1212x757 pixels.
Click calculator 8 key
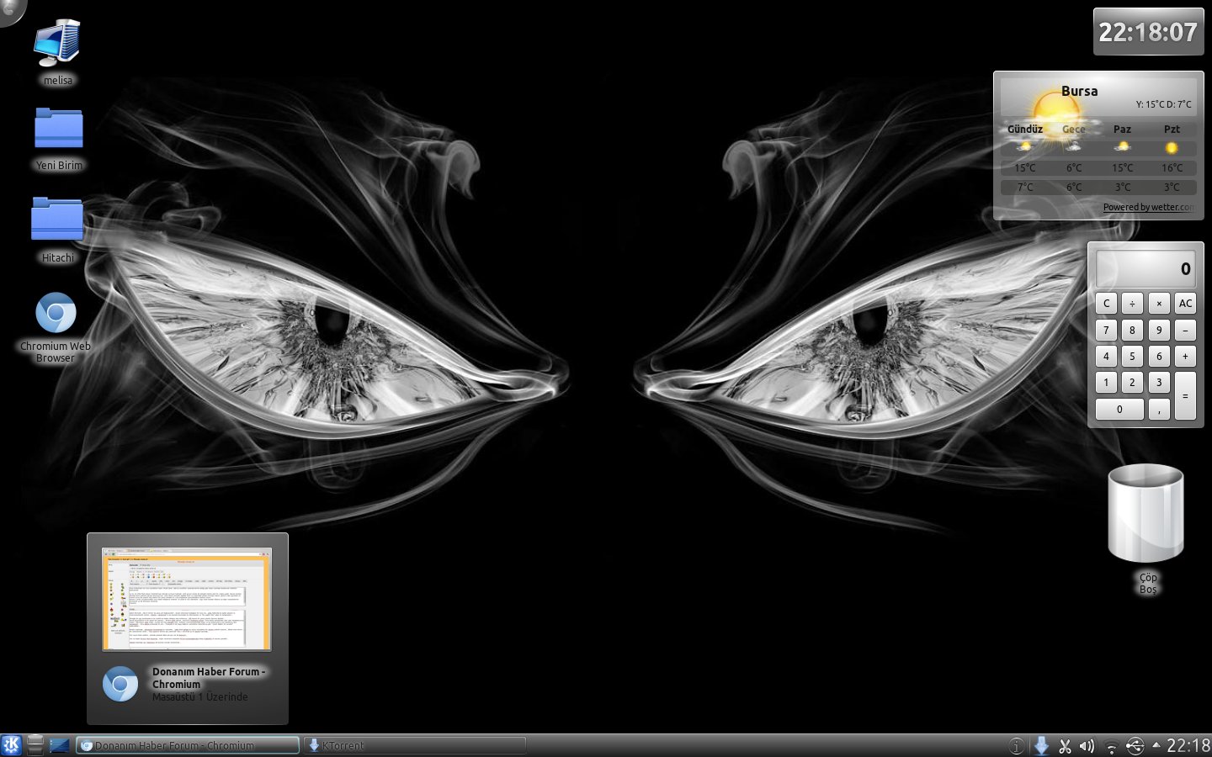click(1132, 331)
